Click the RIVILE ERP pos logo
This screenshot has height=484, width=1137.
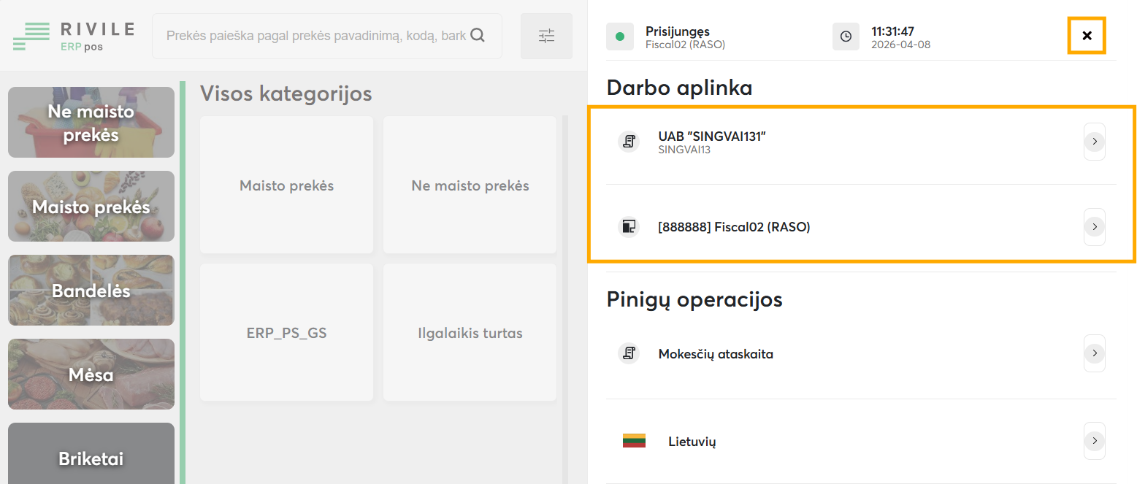click(73, 37)
